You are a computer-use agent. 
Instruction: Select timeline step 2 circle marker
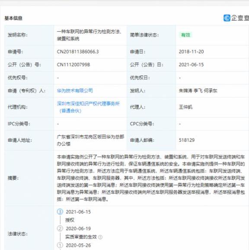(x=60, y=228)
